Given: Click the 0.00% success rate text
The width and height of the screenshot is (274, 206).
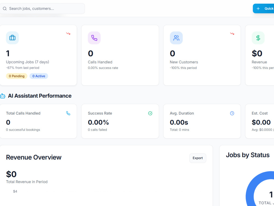Looking at the screenshot, I should [103, 68].
